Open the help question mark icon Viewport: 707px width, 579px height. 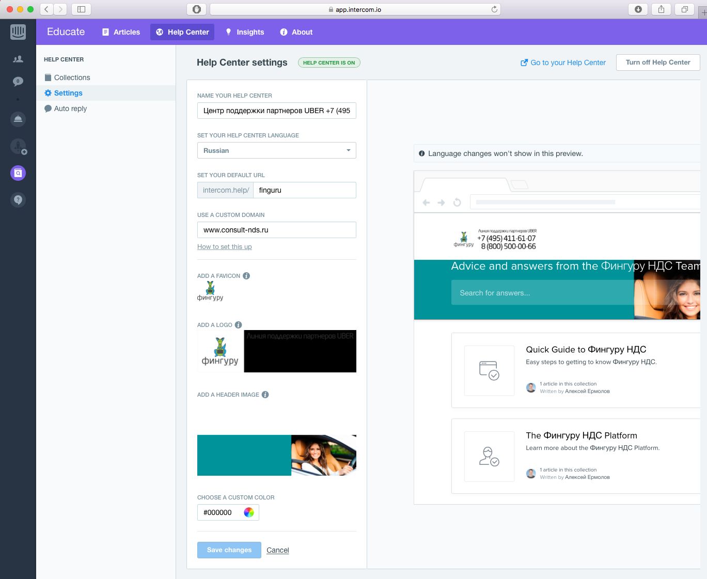[x=18, y=200]
